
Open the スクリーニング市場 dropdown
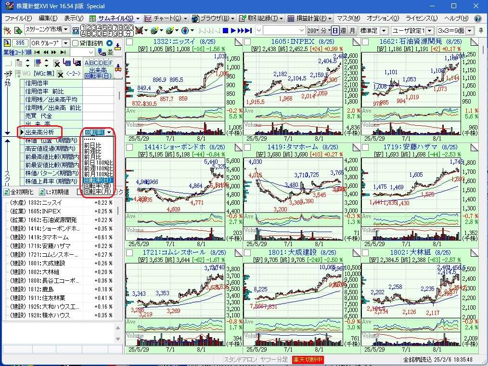point(65,30)
